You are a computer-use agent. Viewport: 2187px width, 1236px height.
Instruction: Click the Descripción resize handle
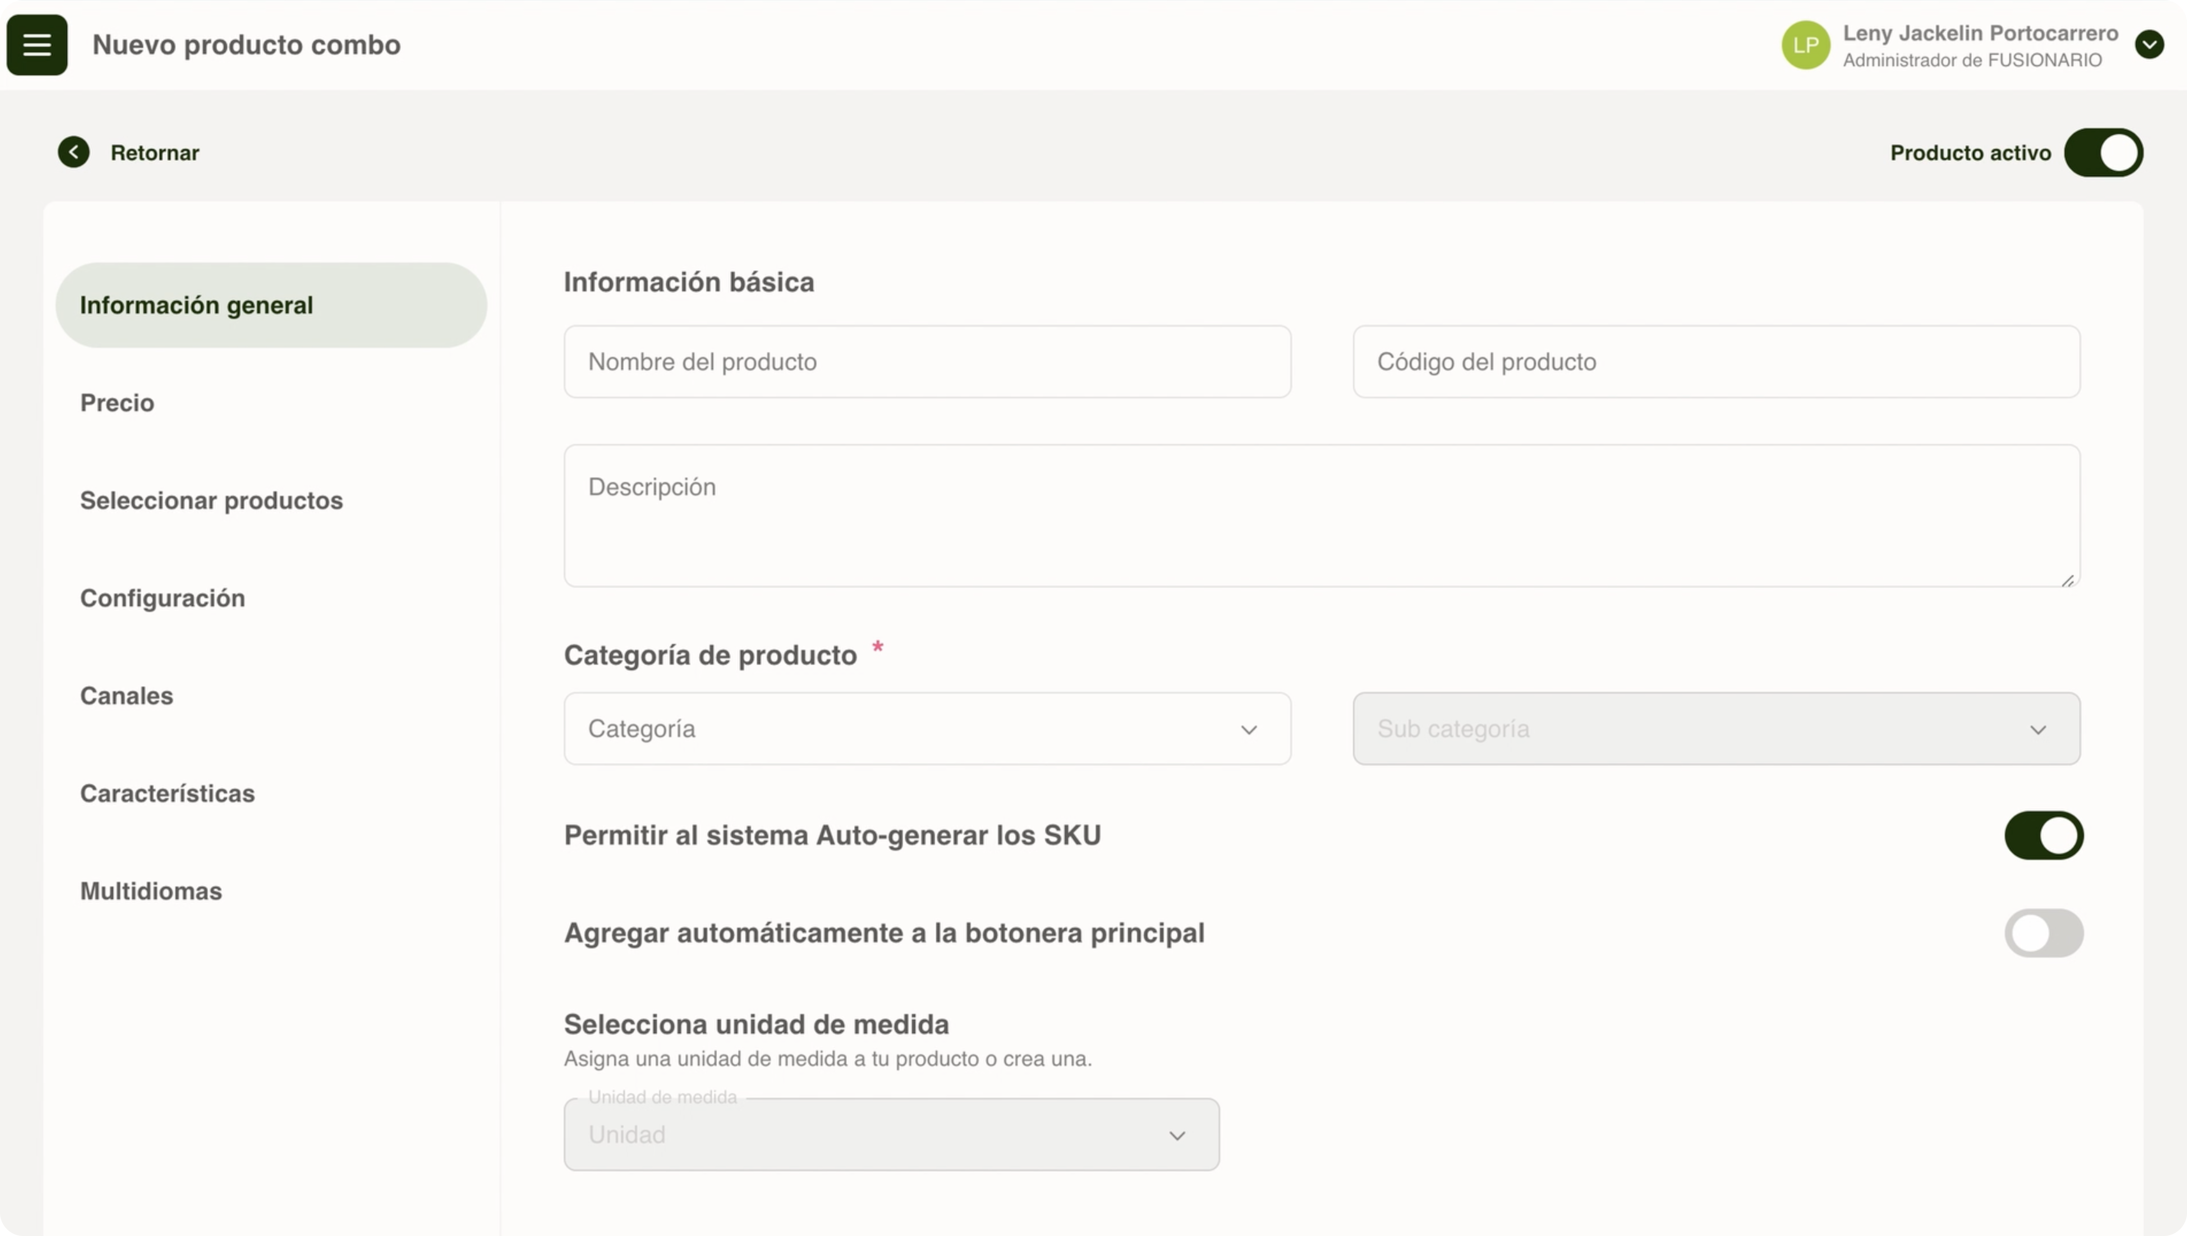(2067, 581)
